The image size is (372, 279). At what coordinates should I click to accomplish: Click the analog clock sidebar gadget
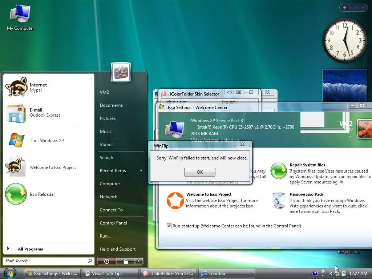click(344, 41)
